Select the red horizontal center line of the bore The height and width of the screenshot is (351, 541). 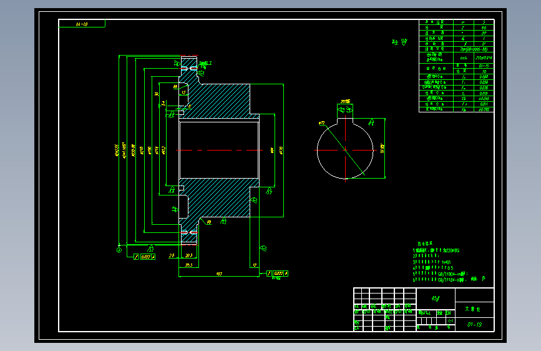pyautogui.click(x=220, y=151)
